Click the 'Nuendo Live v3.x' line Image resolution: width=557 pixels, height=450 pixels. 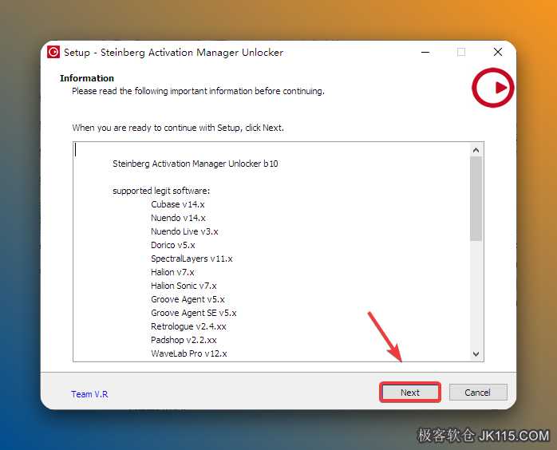tap(184, 231)
